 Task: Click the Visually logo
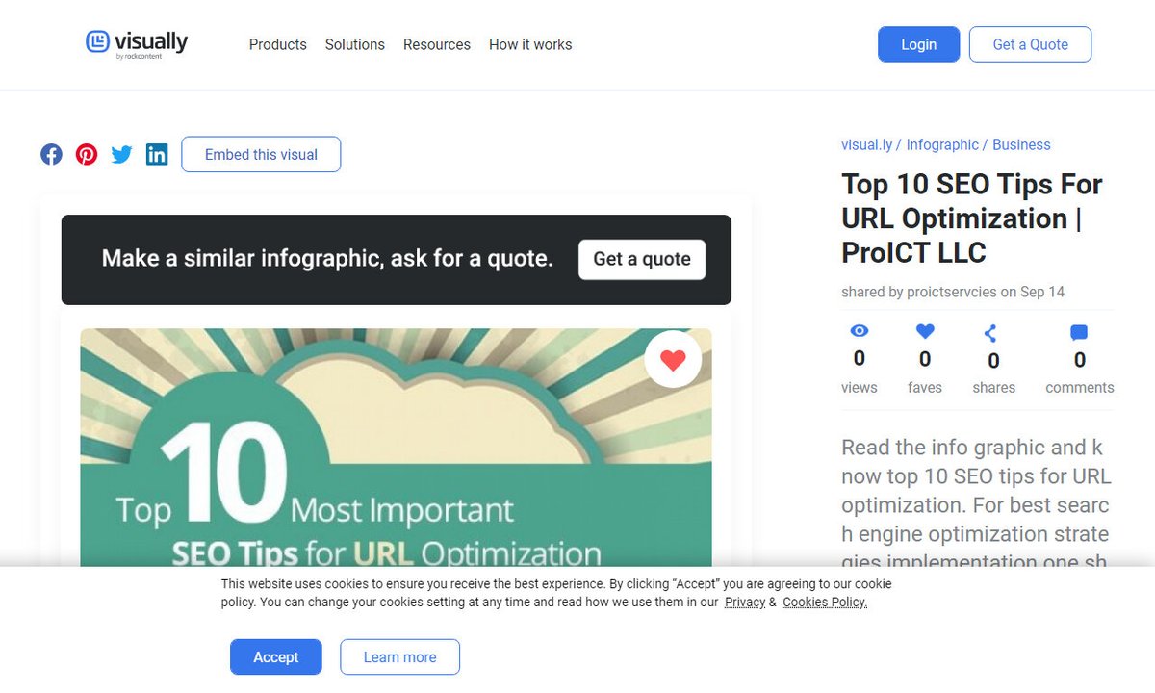137,44
